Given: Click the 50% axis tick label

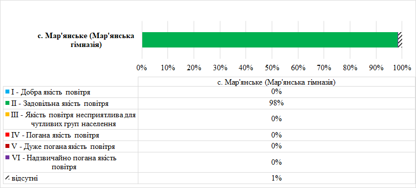Looking at the screenshot, I should pos(272,68).
